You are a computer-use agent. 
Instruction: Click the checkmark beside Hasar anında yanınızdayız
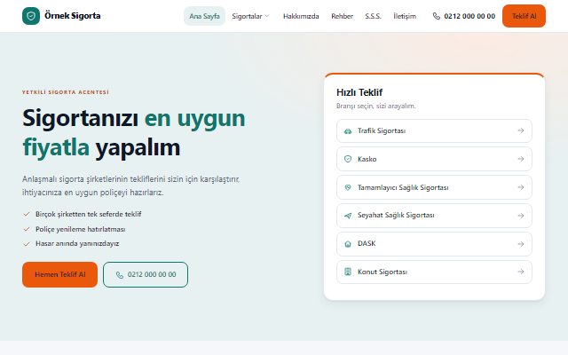pyautogui.click(x=27, y=244)
